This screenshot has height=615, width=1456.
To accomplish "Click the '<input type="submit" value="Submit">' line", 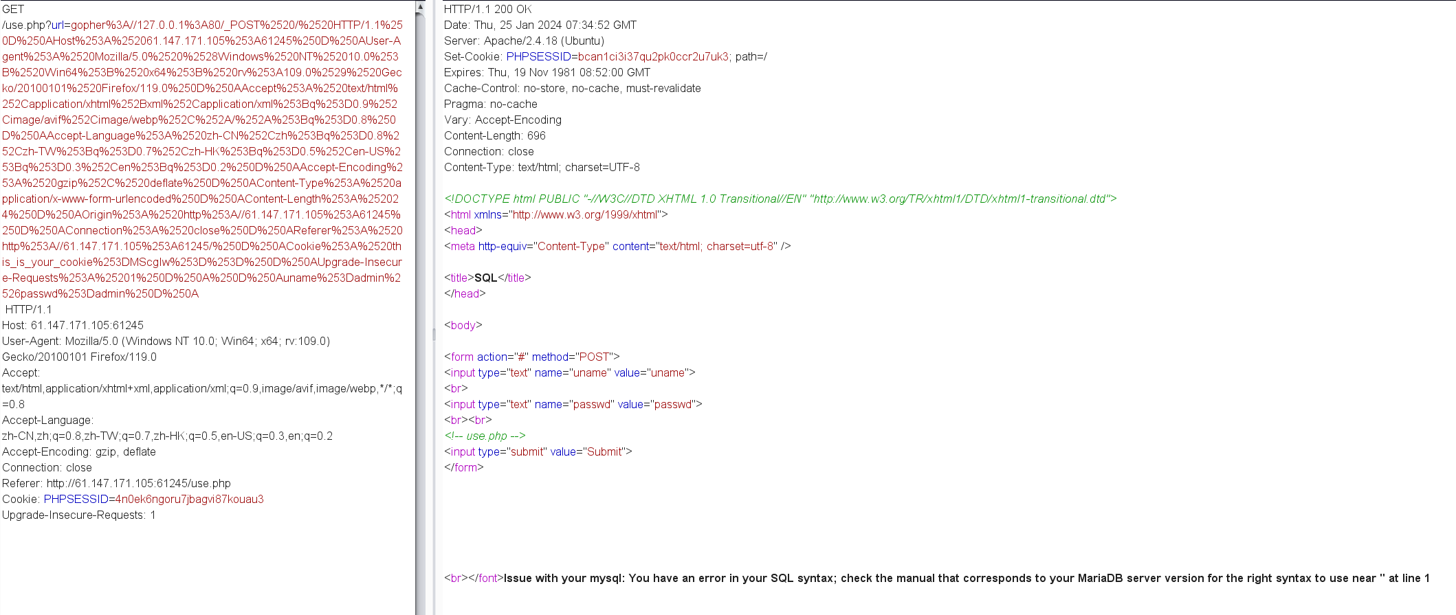I will (x=538, y=451).
